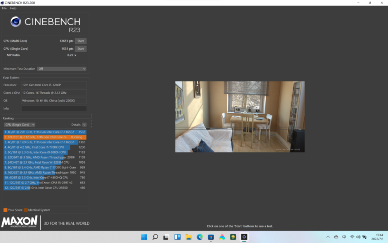
Task: Open the Help menu
Action: pyautogui.click(x=13, y=8)
